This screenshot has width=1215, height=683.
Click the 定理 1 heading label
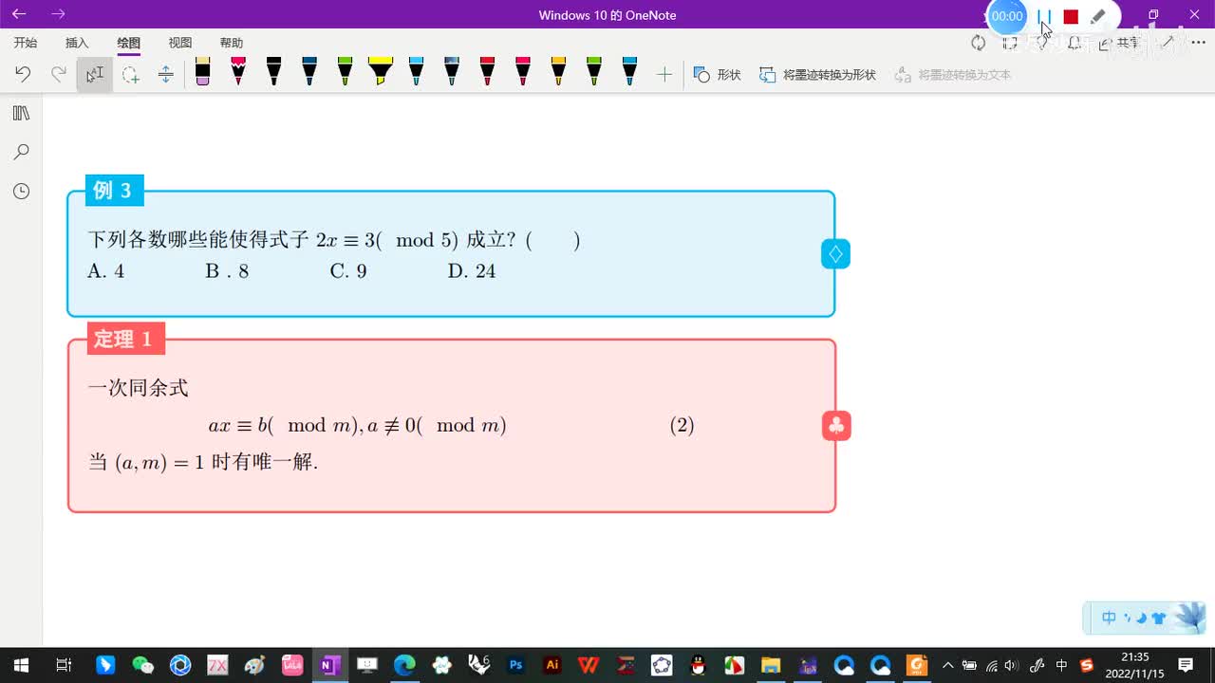click(x=125, y=339)
